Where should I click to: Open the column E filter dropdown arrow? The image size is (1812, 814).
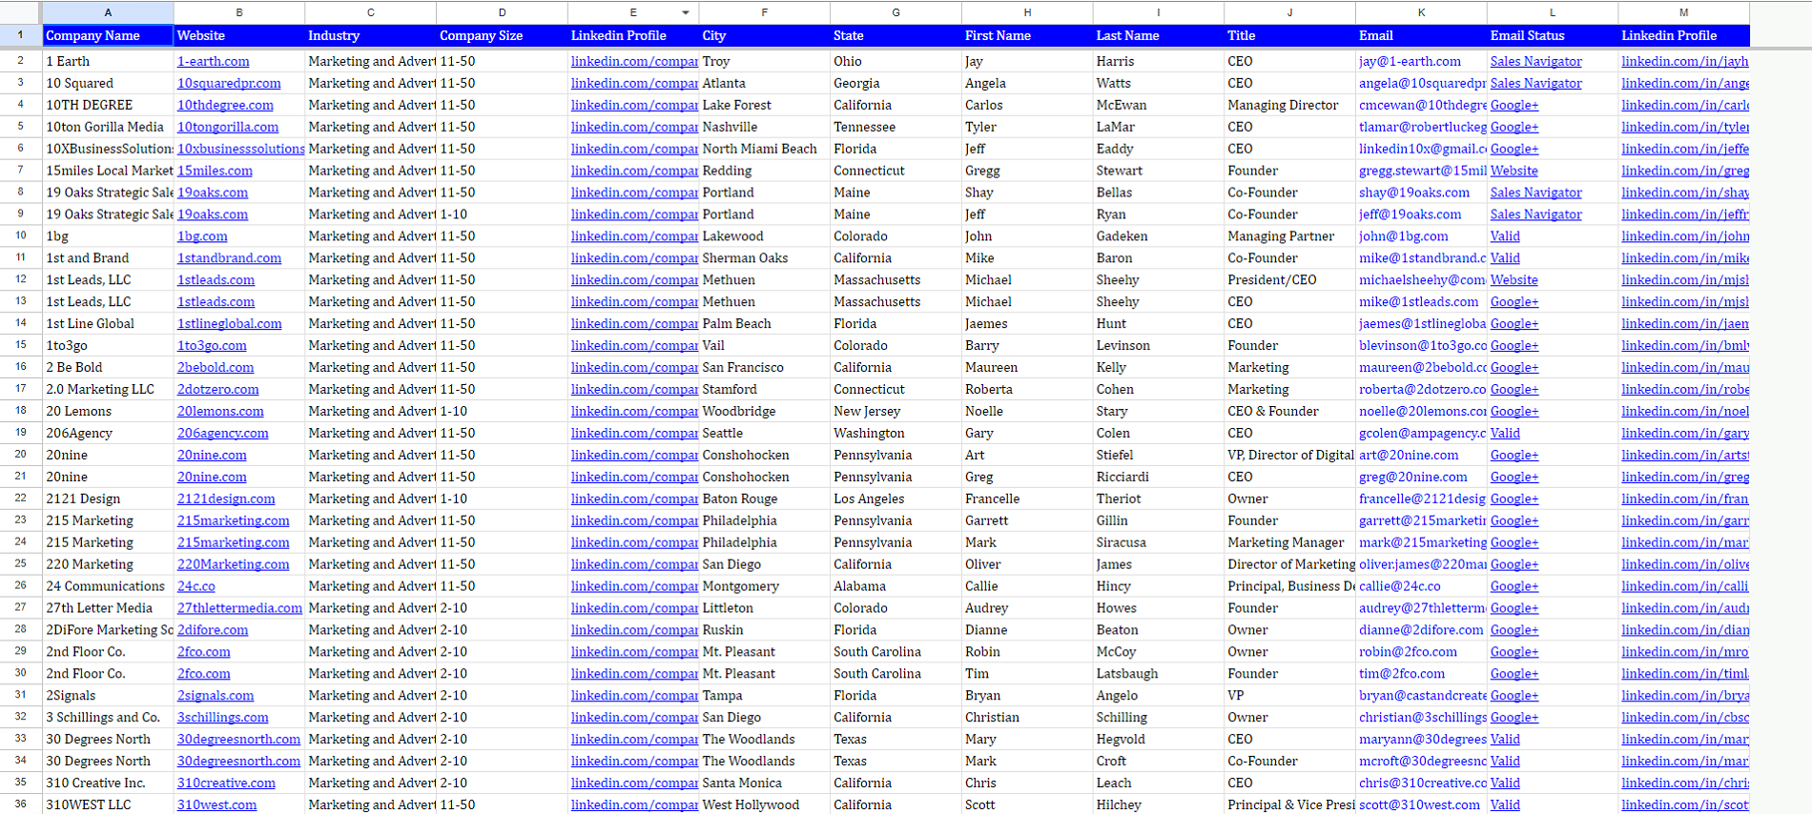(685, 12)
